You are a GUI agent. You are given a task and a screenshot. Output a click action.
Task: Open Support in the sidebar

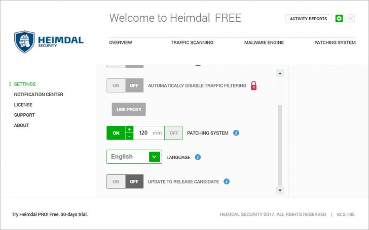click(x=24, y=115)
